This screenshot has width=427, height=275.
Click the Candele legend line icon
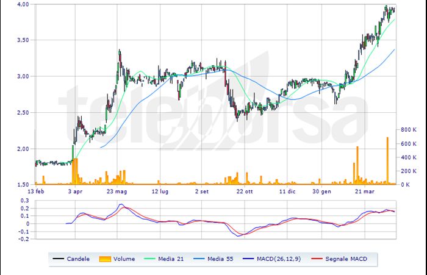pyautogui.click(x=59, y=259)
